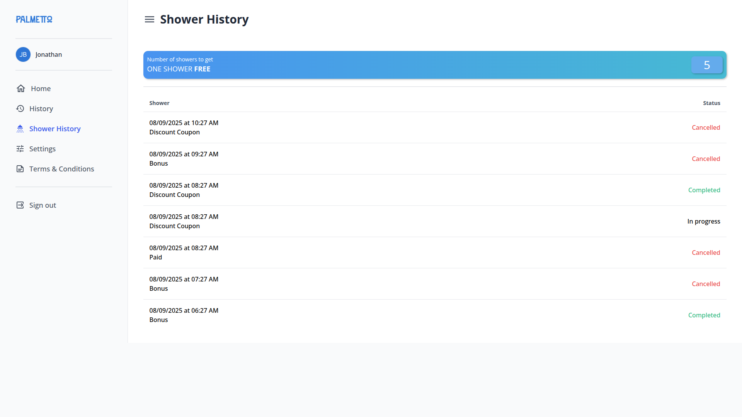Click the free shower counter 5
This screenshot has height=417, width=742.
pyautogui.click(x=707, y=65)
